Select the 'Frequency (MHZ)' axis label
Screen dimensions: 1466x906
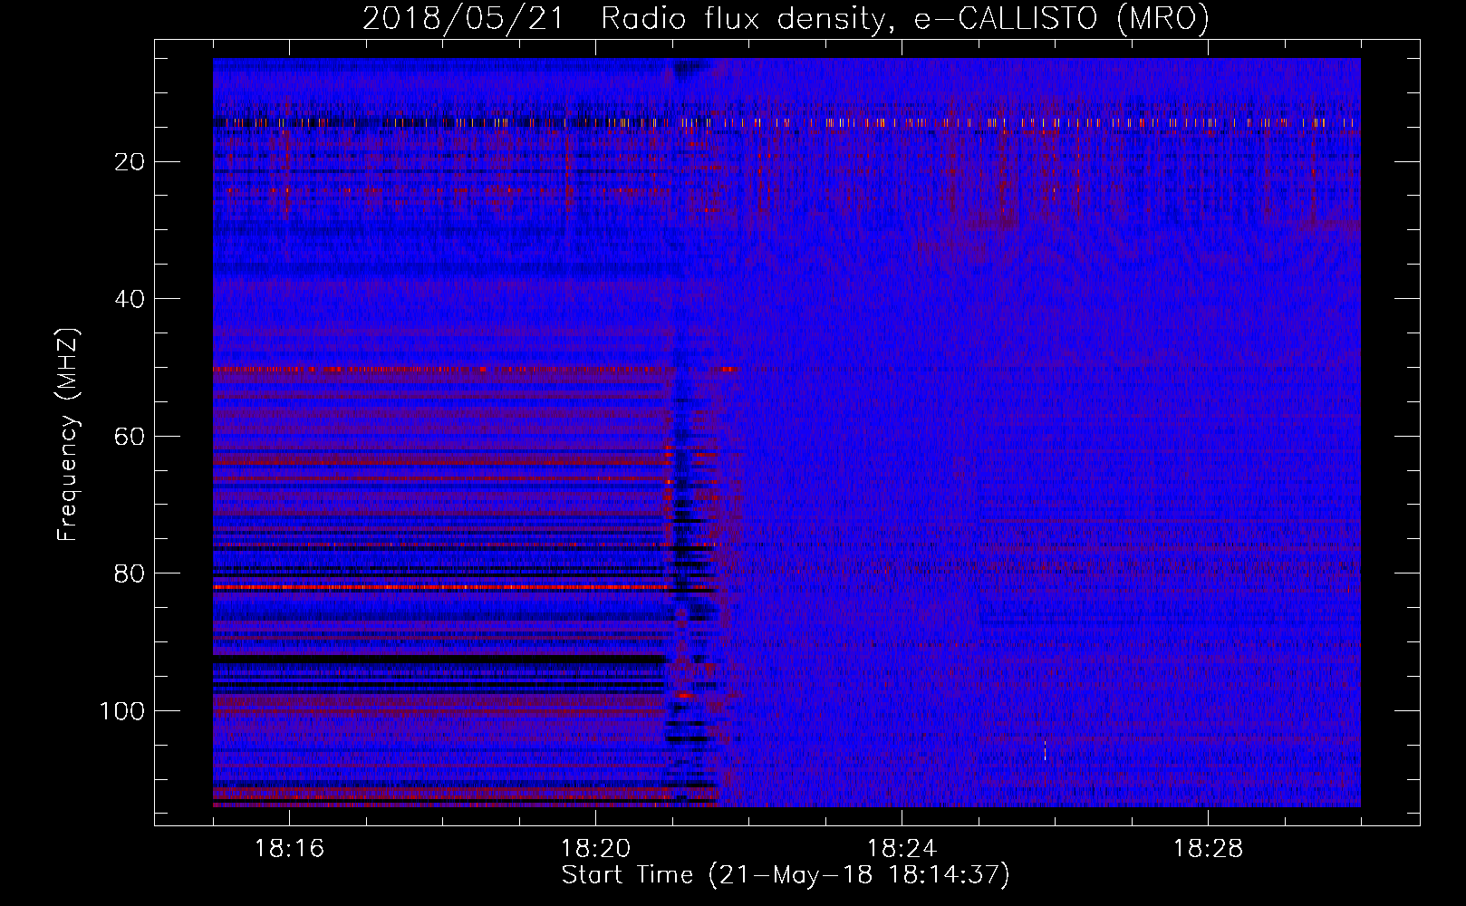pyautogui.click(x=68, y=435)
